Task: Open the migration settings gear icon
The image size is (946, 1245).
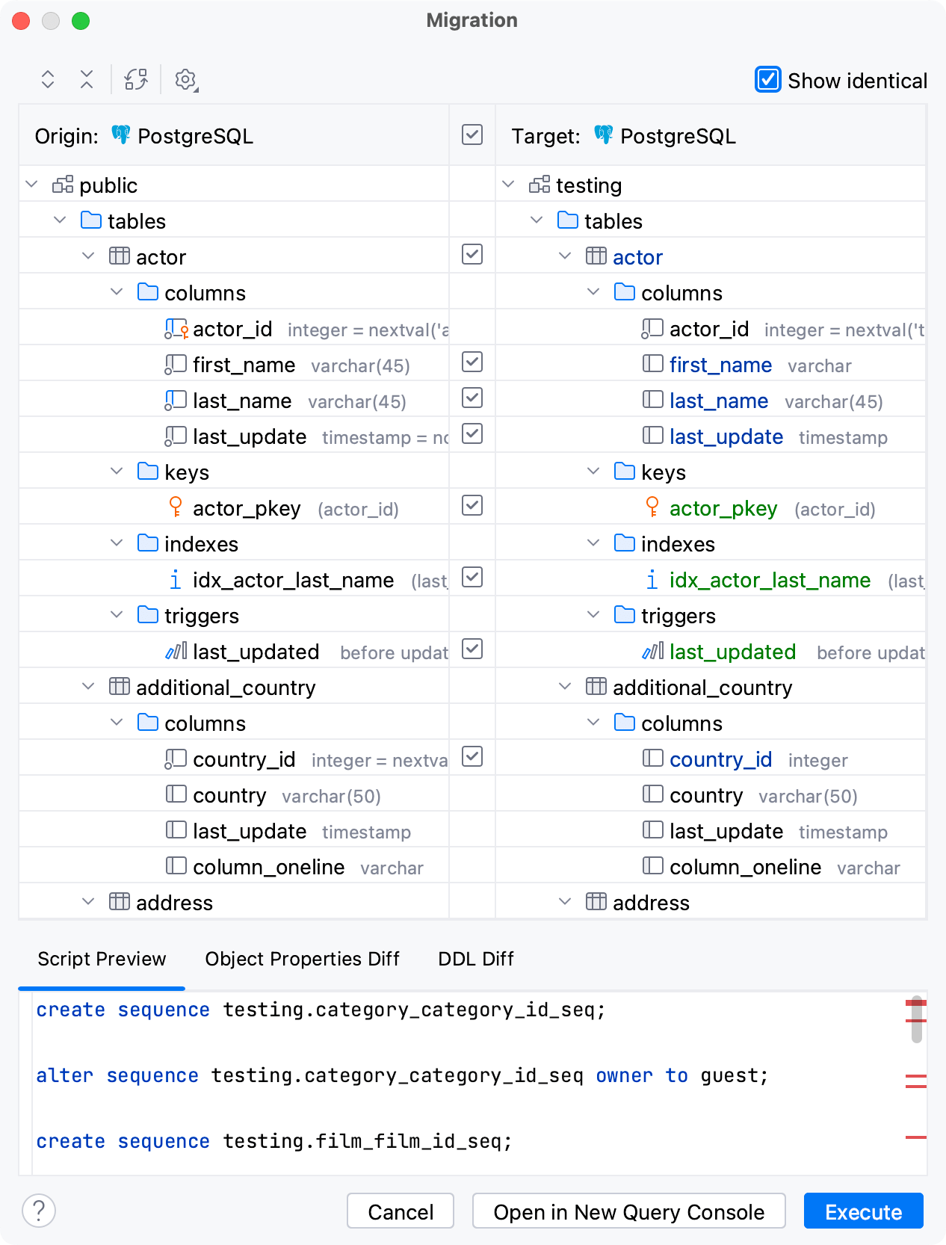Action: tap(185, 79)
